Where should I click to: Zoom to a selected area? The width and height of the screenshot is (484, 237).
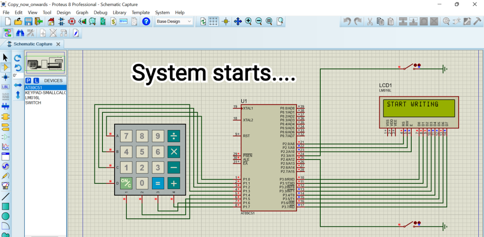point(280,21)
